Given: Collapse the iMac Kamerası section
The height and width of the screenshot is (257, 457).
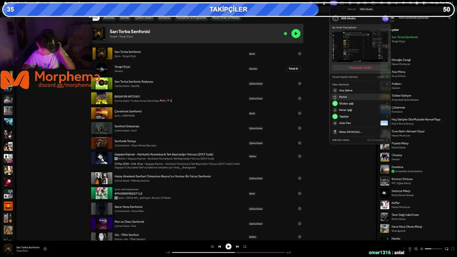Looking at the screenshot, I should tap(387, 85).
